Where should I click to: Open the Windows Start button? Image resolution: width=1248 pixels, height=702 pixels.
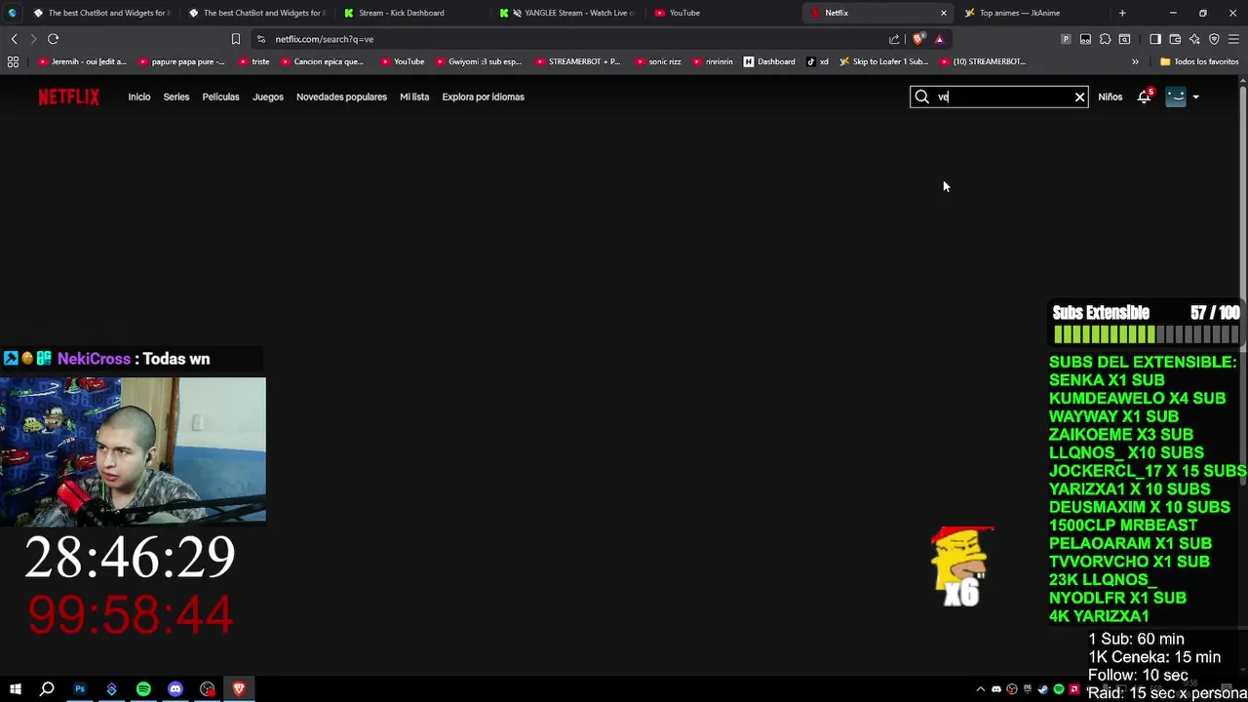tap(15, 689)
